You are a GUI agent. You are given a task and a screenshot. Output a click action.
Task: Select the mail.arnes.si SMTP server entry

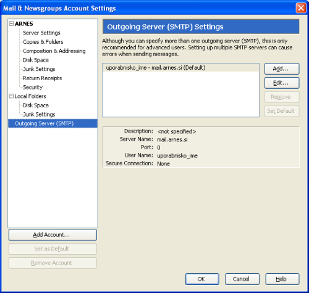[x=180, y=68]
